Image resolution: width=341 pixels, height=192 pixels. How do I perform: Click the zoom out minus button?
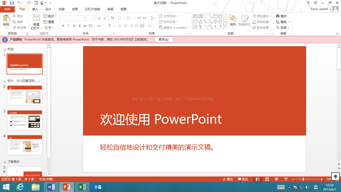click(x=293, y=179)
